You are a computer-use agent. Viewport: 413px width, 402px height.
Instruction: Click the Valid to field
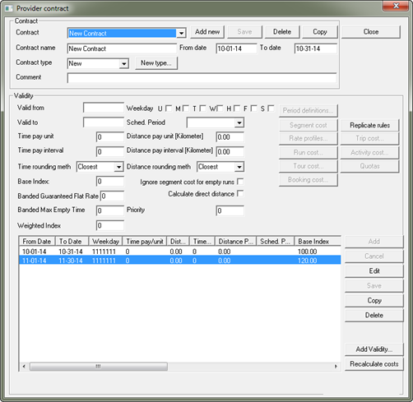pyautogui.click(x=104, y=122)
